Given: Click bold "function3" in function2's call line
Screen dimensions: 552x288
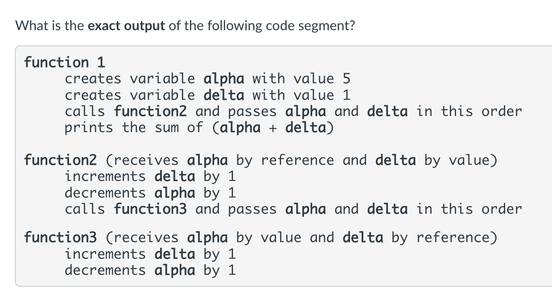Looking at the screenshot, I should tap(150, 209).
